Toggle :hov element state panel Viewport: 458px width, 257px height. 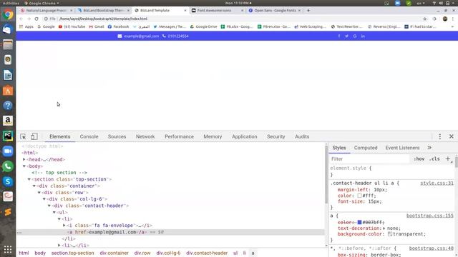[419, 158]
